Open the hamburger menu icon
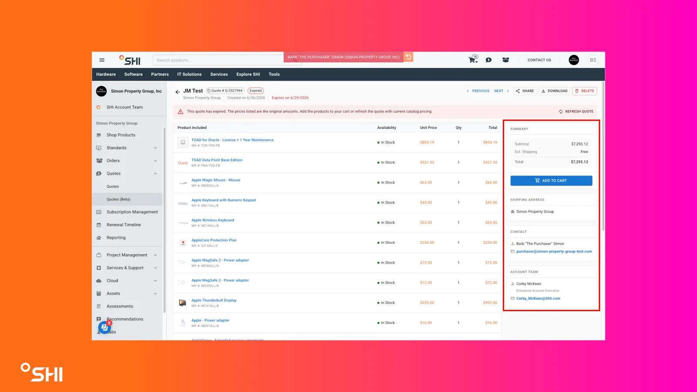Viewport: 697px width, 392px height. tap(102, 60)
